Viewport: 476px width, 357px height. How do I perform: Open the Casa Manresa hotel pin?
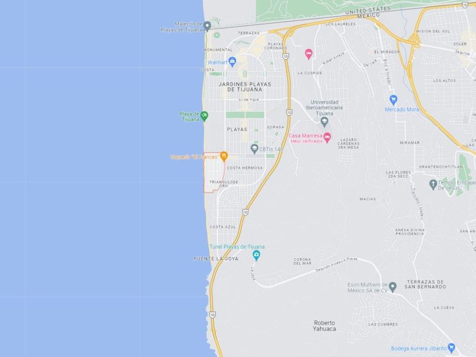[x=327, y=138]
